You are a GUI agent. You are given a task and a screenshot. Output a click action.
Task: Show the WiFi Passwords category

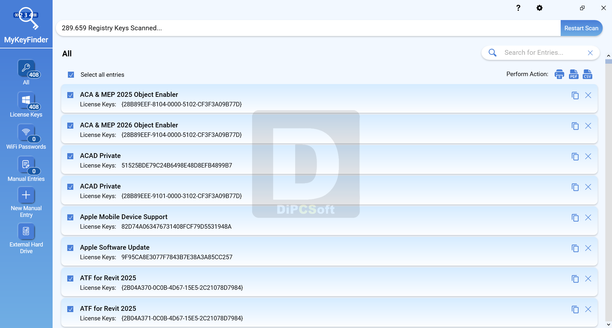coord(26,137)
